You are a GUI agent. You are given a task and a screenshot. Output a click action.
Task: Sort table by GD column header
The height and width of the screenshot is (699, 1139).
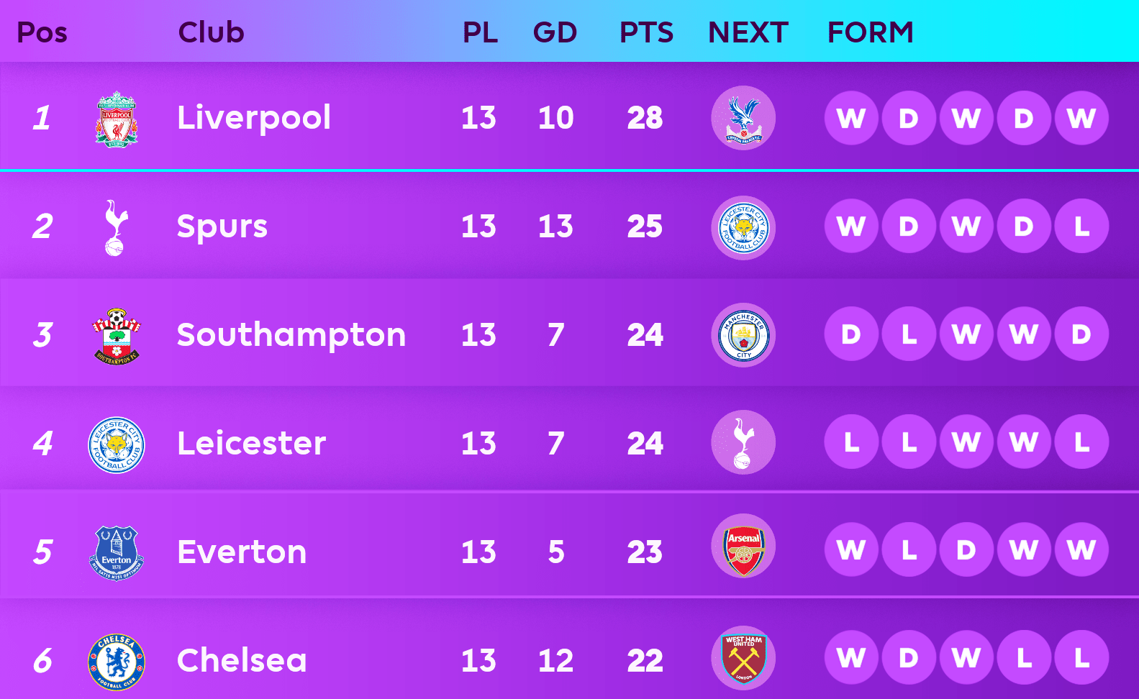point(555,32)
